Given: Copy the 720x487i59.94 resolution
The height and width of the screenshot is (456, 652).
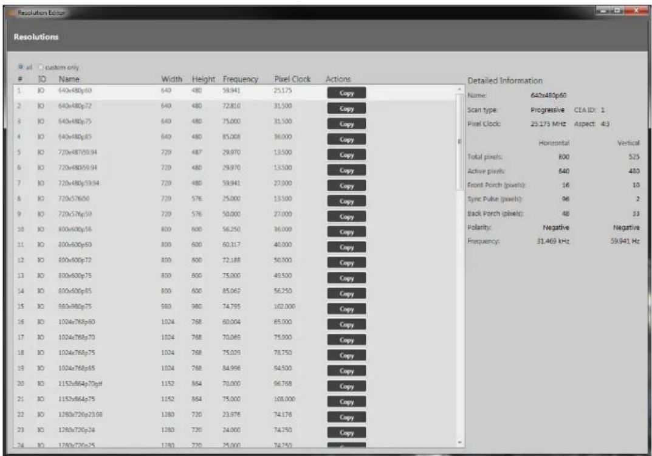Looking at the screenshot, I should [346, 154].
